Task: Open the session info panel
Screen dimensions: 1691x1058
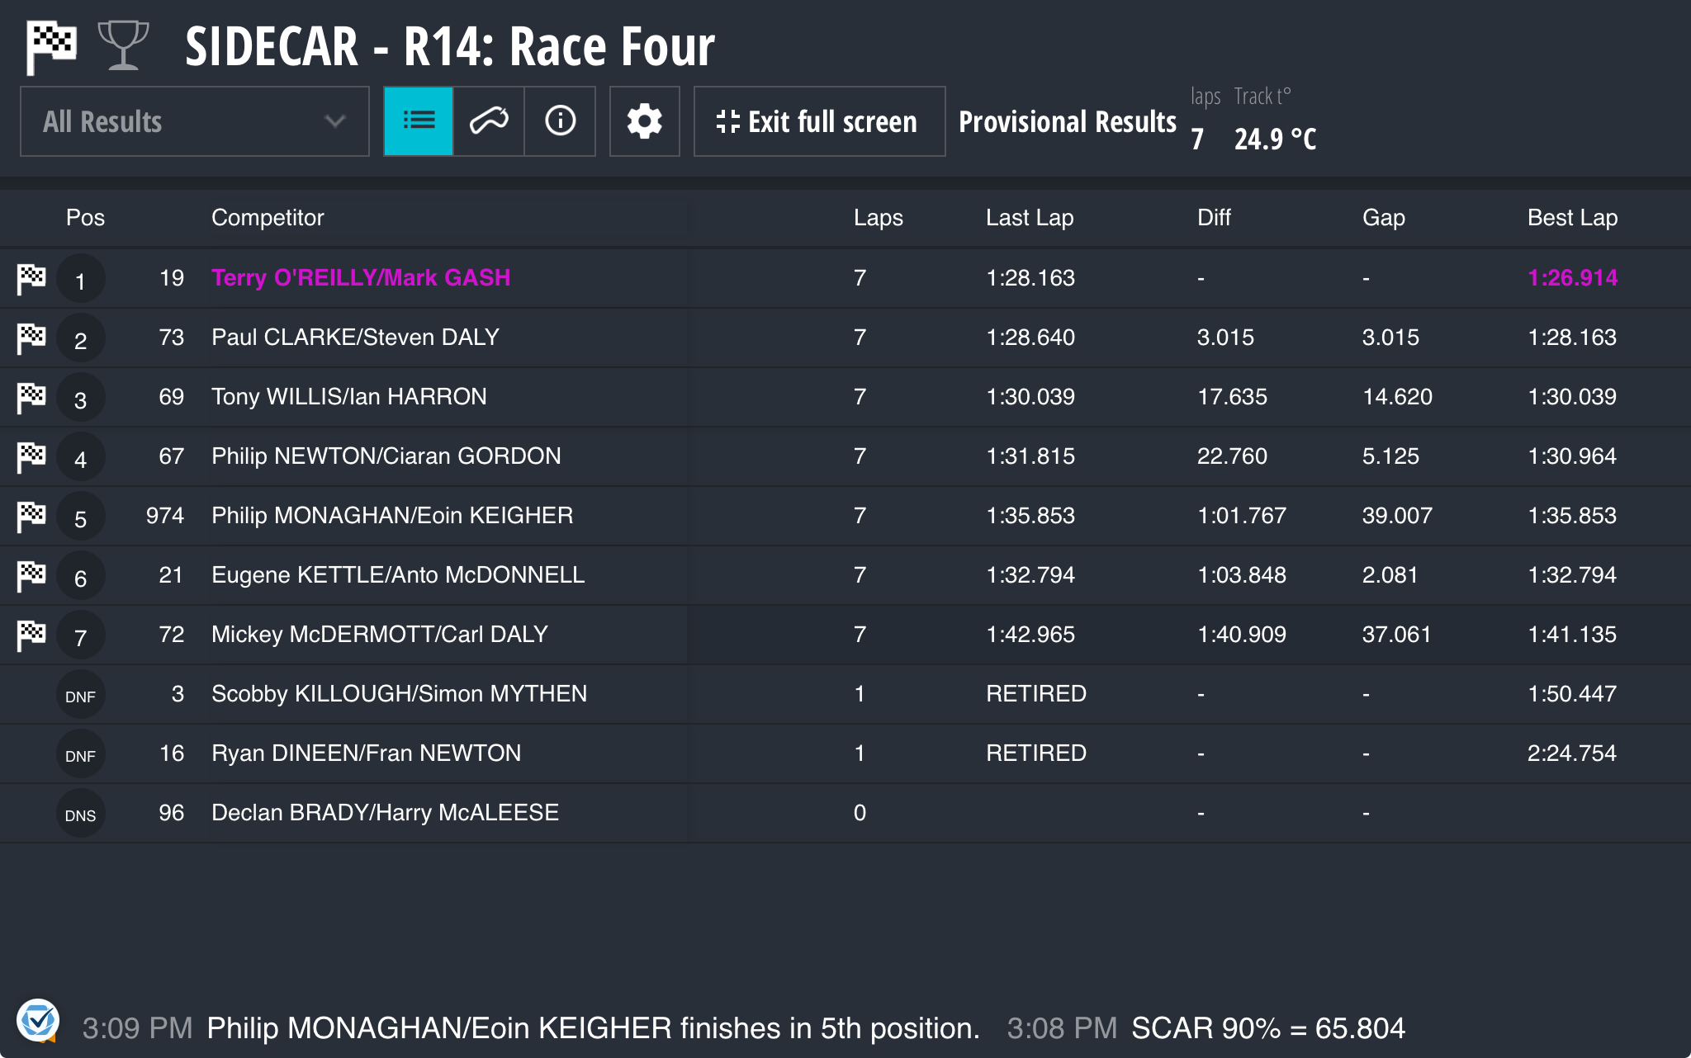Action: coord(560,121)
